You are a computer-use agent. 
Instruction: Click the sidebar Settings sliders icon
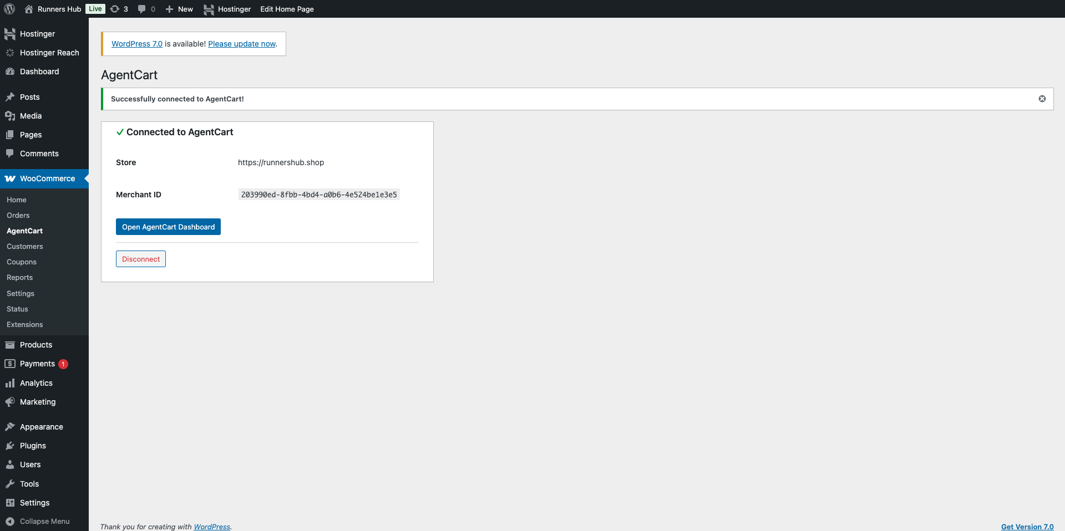(10, 503)
